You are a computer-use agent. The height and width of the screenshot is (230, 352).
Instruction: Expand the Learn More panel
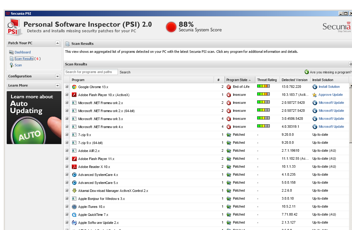pos(57,86)
